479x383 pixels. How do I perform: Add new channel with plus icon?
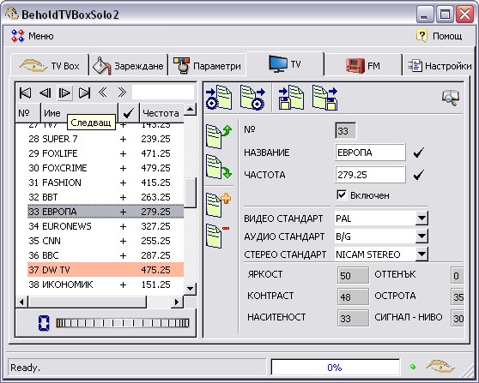pos(218,205)
